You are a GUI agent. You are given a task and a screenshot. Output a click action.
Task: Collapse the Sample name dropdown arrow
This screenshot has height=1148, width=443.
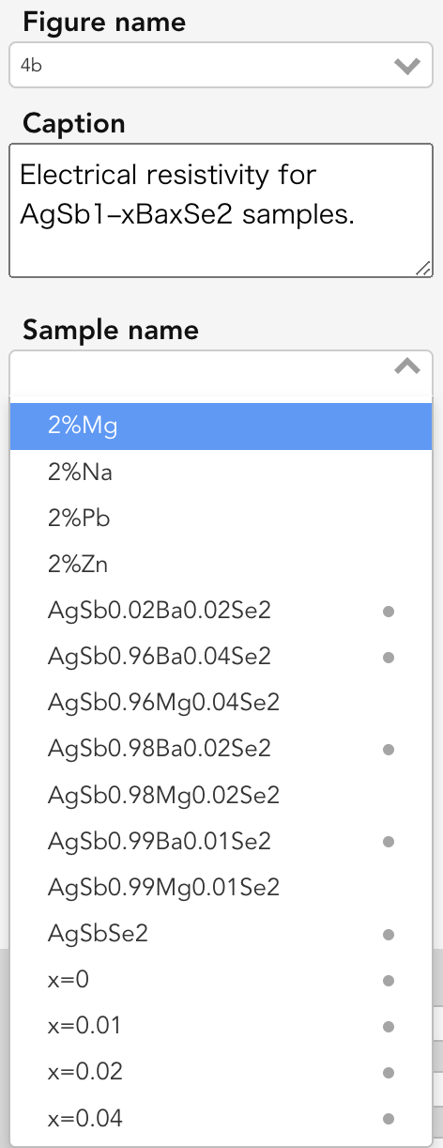pos(406,366)
